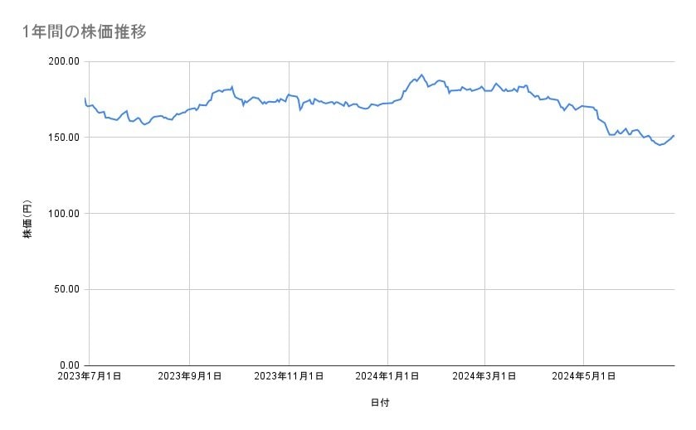The height and width of the screenshot is (430, 696).
Task: Select the 2024年3月1日 date label
Action: [484, 376]
